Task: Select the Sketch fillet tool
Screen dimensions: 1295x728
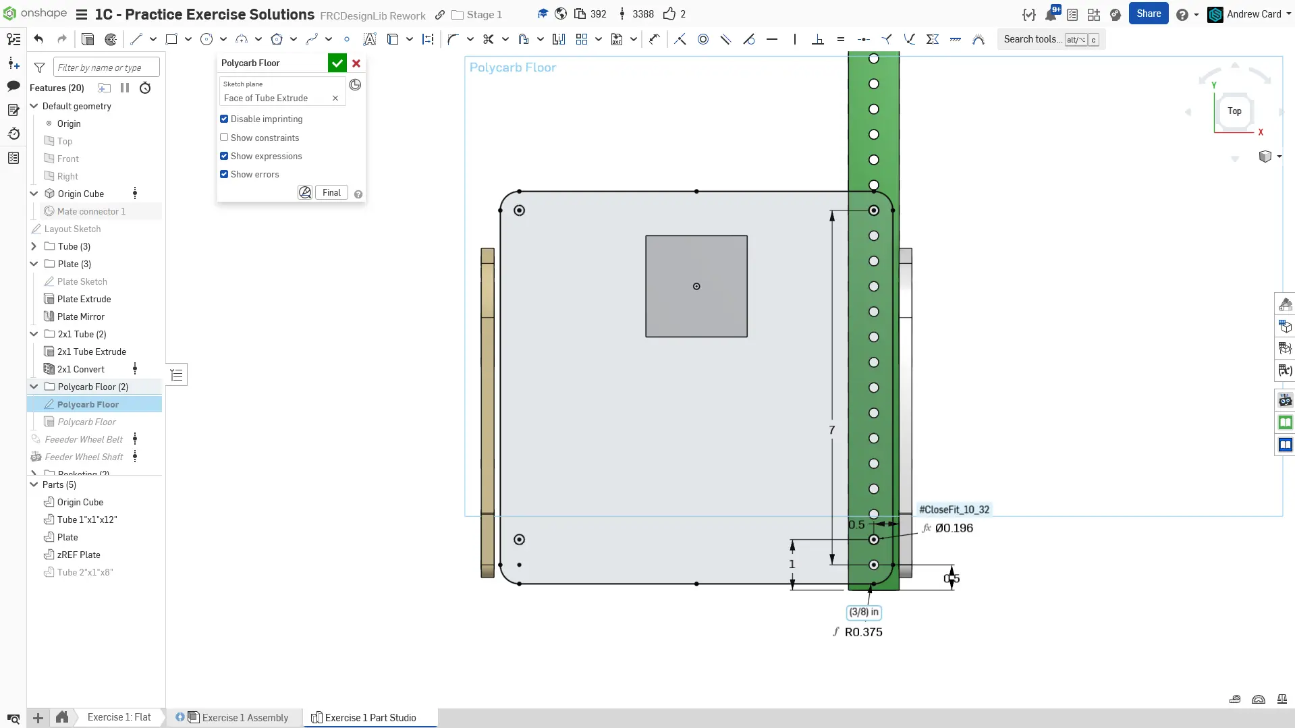Action: point(453,39)
